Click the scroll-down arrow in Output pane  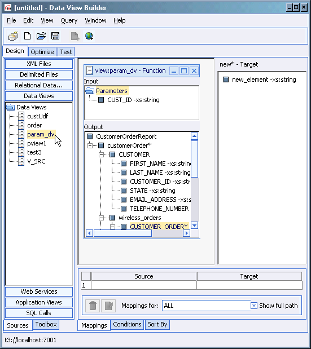pos(195,226)
